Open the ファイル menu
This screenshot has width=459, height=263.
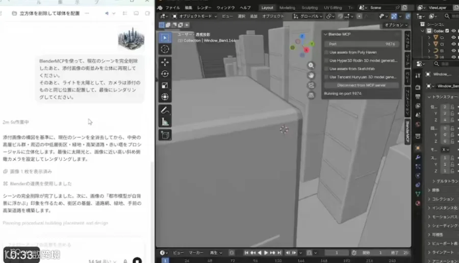[172, 8]
